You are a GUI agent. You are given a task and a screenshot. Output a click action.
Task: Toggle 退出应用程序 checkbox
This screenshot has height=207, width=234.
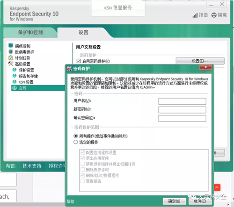coord(83,158)
